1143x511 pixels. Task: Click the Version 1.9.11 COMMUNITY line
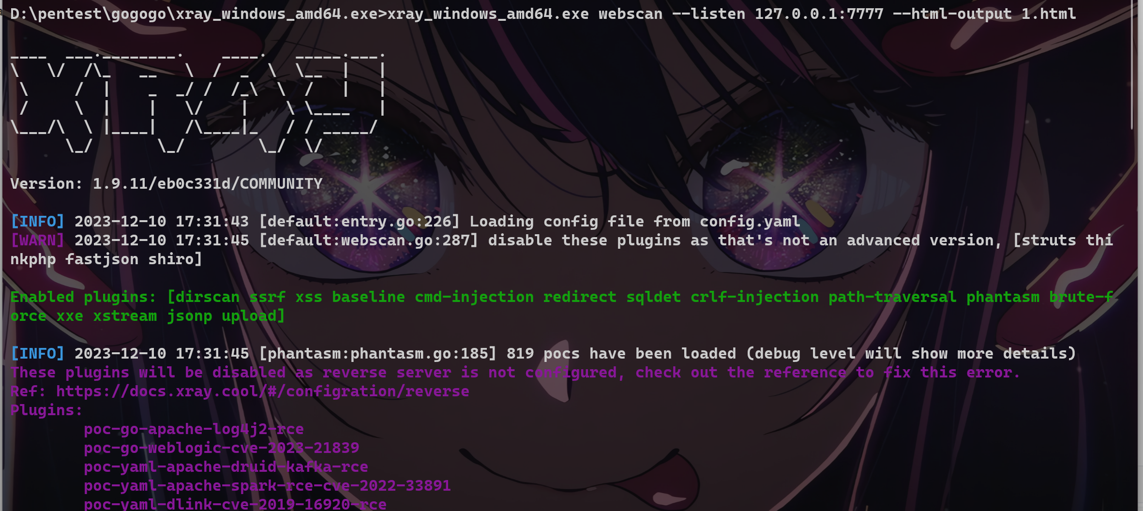pyautogui.click(x=166, y=183)
